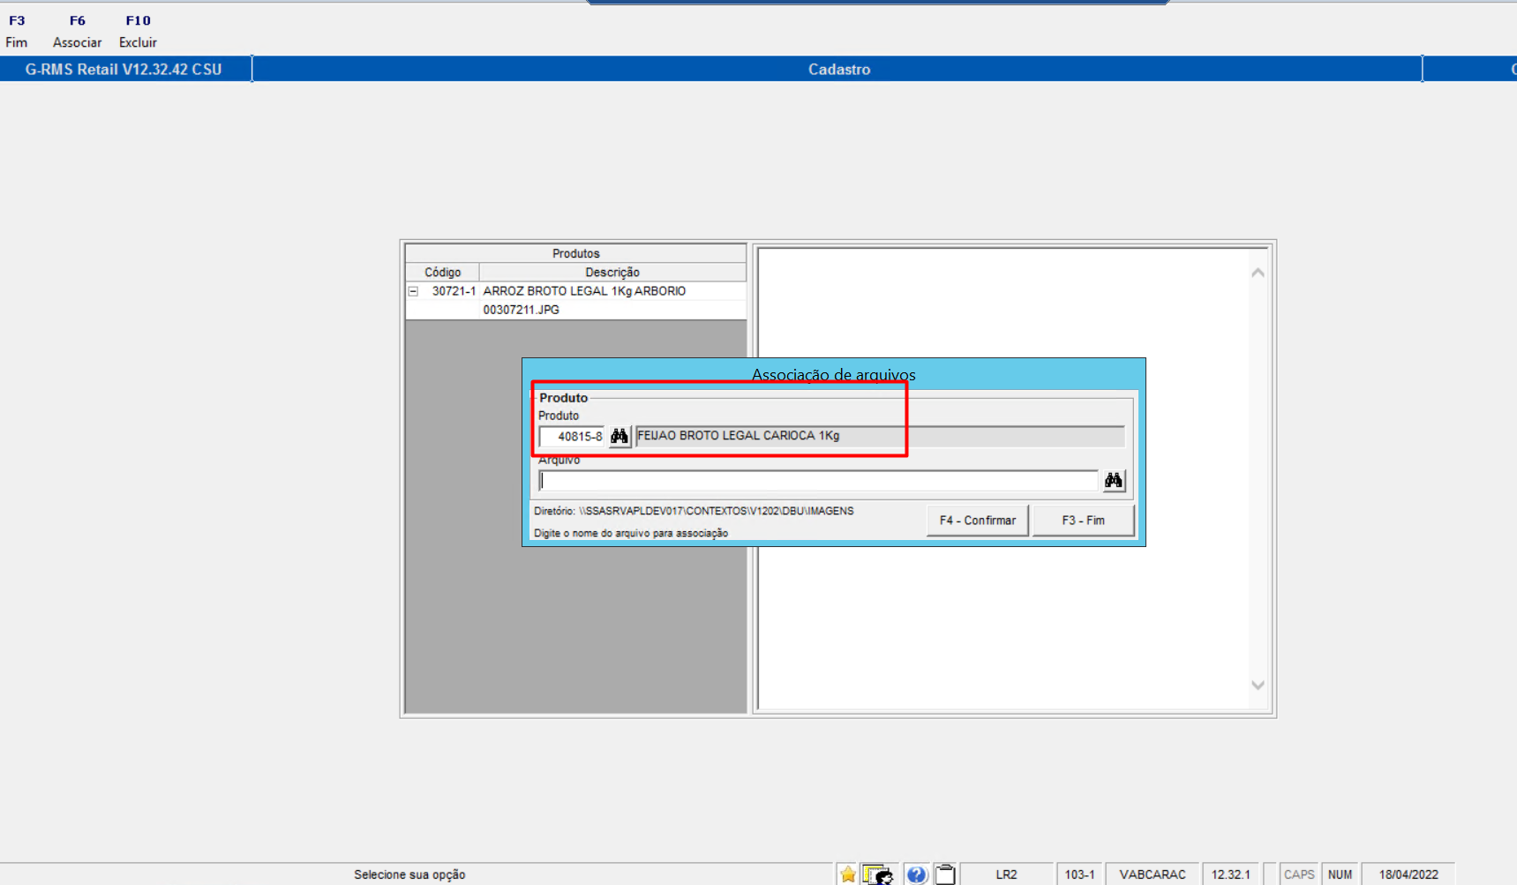Open file search binoculars beside Arquivo field

tap(1114, 480)
